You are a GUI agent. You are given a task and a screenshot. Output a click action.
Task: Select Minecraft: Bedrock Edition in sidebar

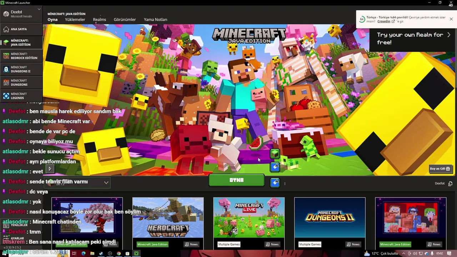pos(21,56)
